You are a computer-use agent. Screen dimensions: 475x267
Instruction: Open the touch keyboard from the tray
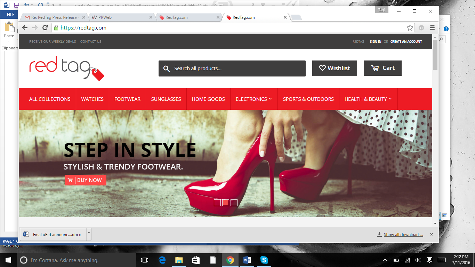pos(442,260)
